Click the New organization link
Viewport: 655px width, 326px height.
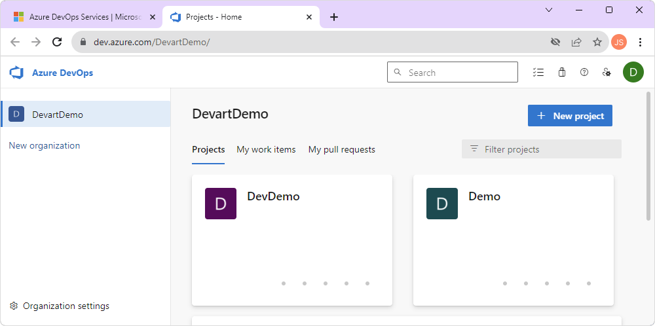(45, 145)
